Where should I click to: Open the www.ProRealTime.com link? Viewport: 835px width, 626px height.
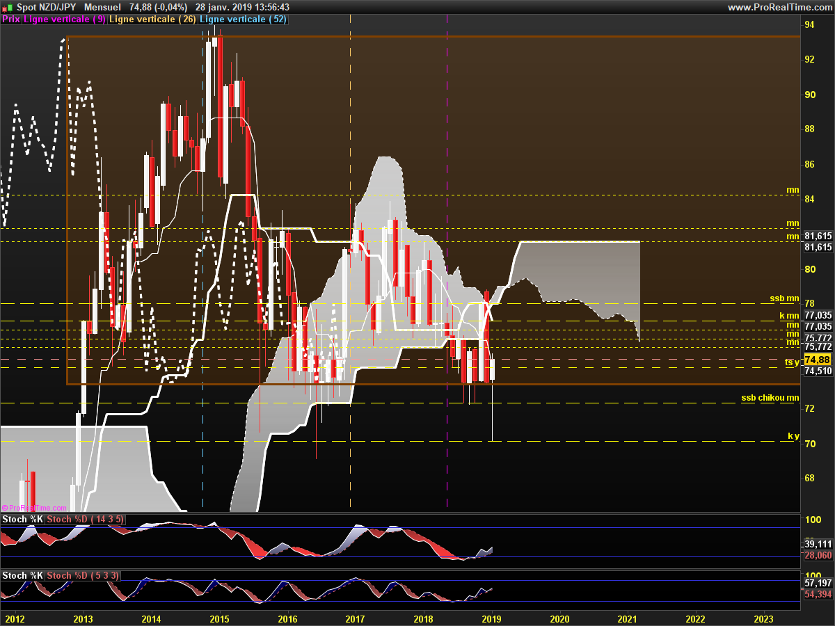(779, 7)
